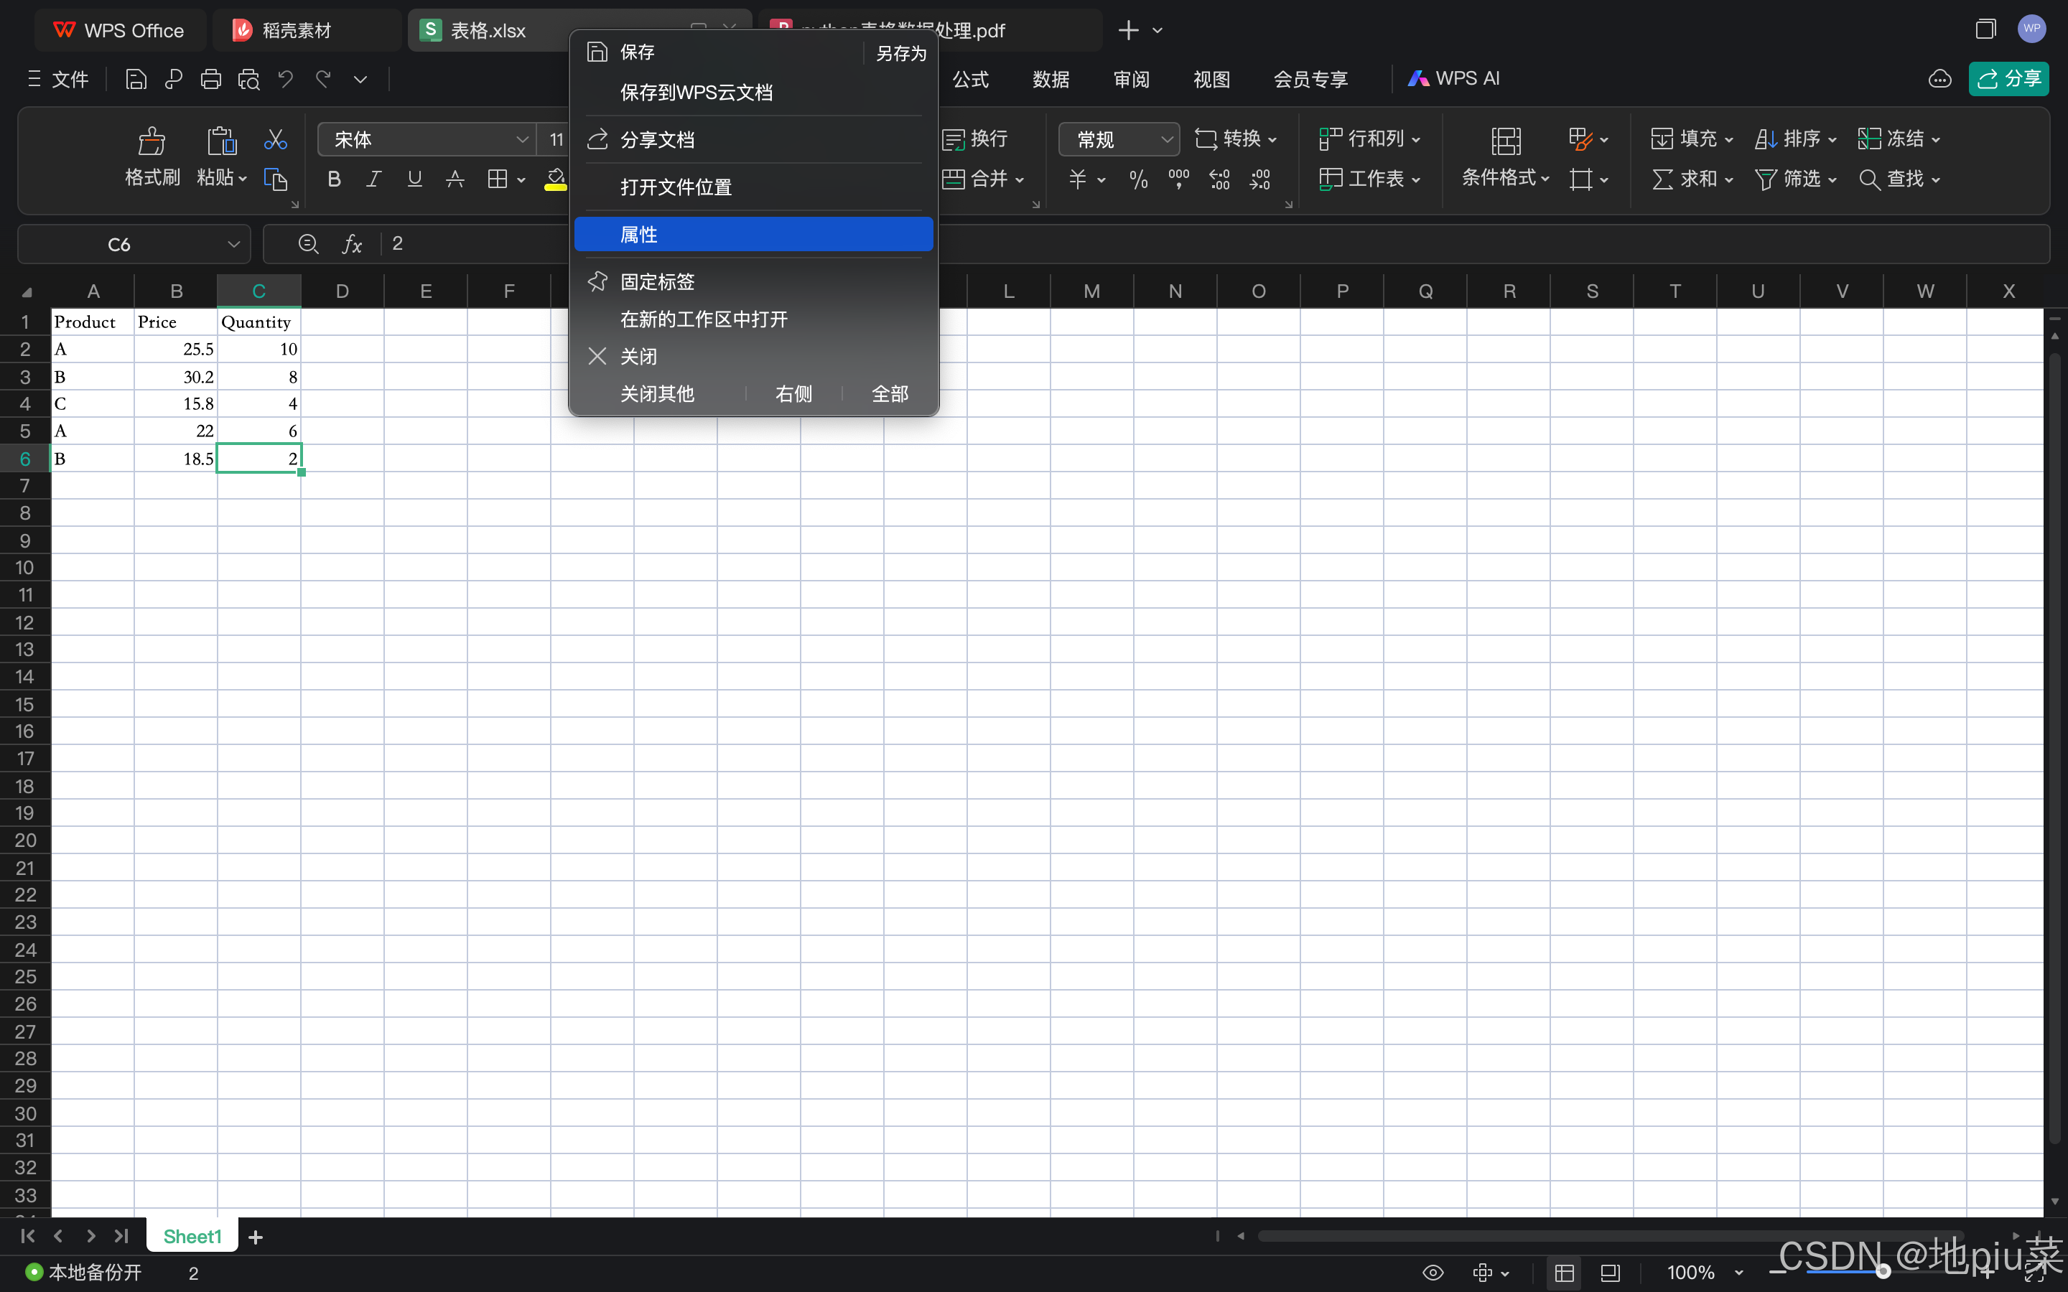Toggle bold formatting
Image resolution: width=2068 pixels, height=1292 pixels.
coord(334,179)
